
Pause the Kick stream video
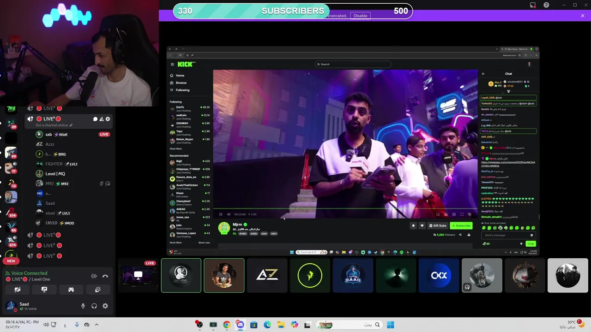click(x=221, y=214)
